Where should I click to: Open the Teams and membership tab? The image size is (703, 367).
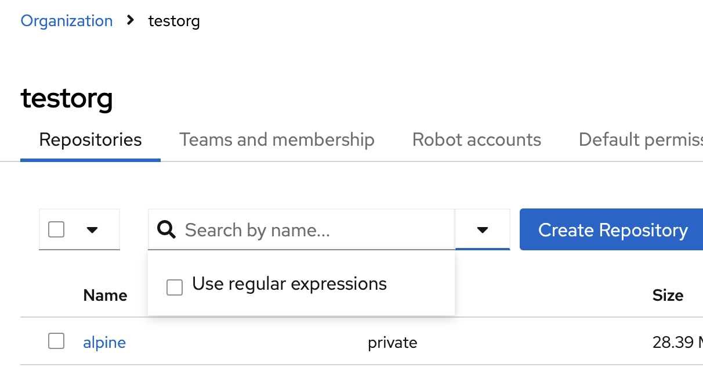click(277, 140)
